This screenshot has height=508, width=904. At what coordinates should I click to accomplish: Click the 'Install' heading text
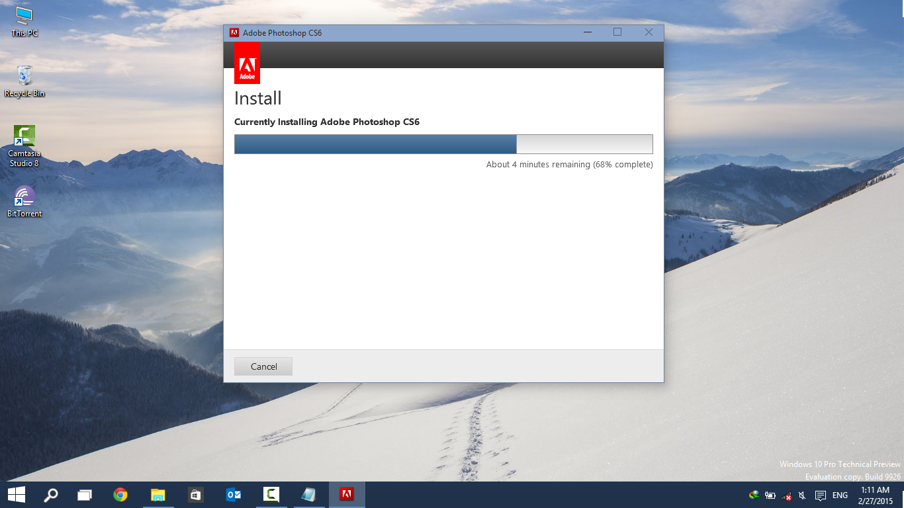click(x=258, y=99)
